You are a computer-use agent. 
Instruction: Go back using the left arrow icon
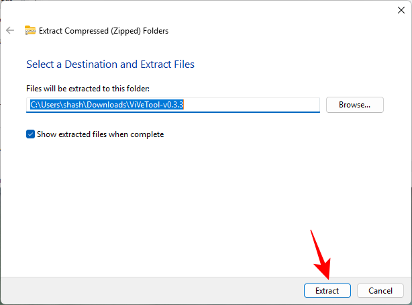[10, 30]
